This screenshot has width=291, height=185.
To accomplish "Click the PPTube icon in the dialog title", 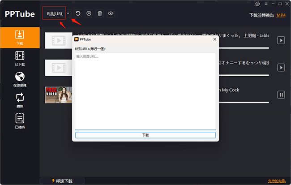I will tap(76, 39).
